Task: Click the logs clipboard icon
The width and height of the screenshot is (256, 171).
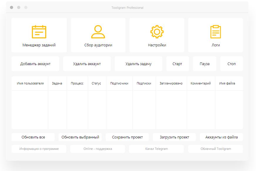Action: (x=215, y=32)
